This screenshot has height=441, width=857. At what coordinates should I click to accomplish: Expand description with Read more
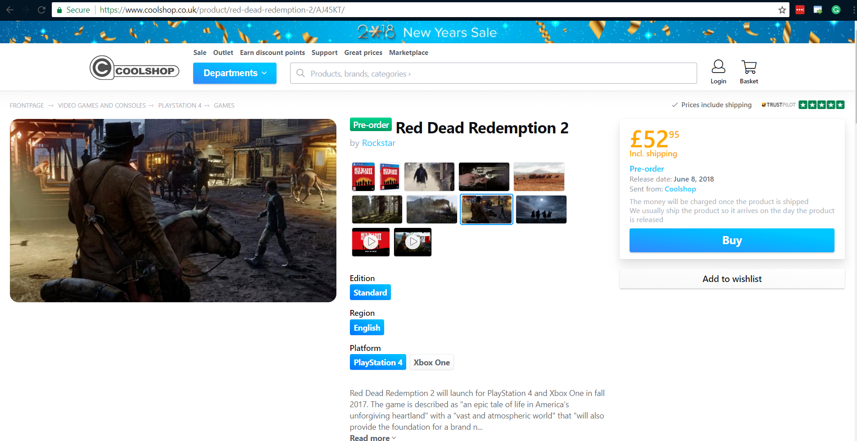[373, 437]
